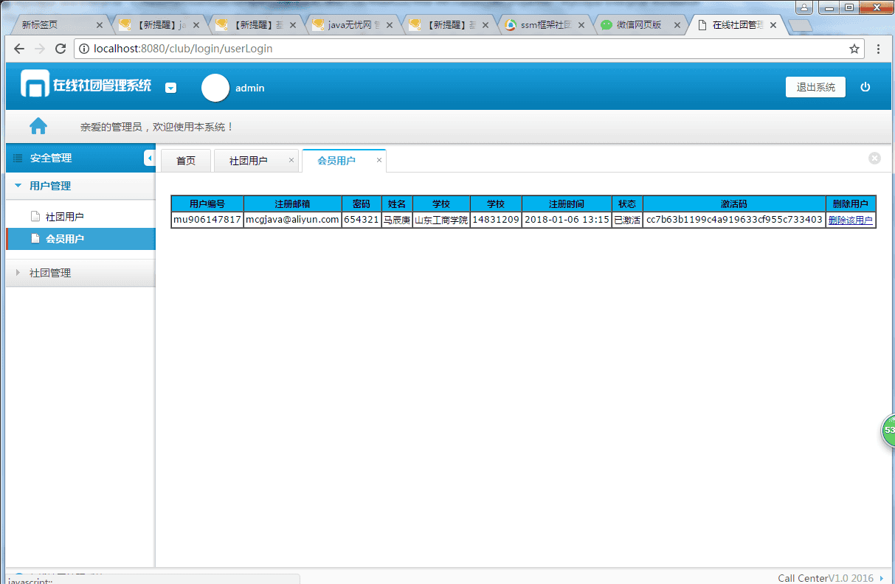Click the browser forward arrow
895x584 pixels.
pyautogui.click(x=41, y=49)
